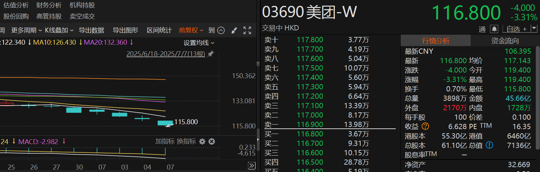This screenshot has width=540, height=172.
Task: Click the stock title 03690 美团-W
Action: click(x=310, y=13)
